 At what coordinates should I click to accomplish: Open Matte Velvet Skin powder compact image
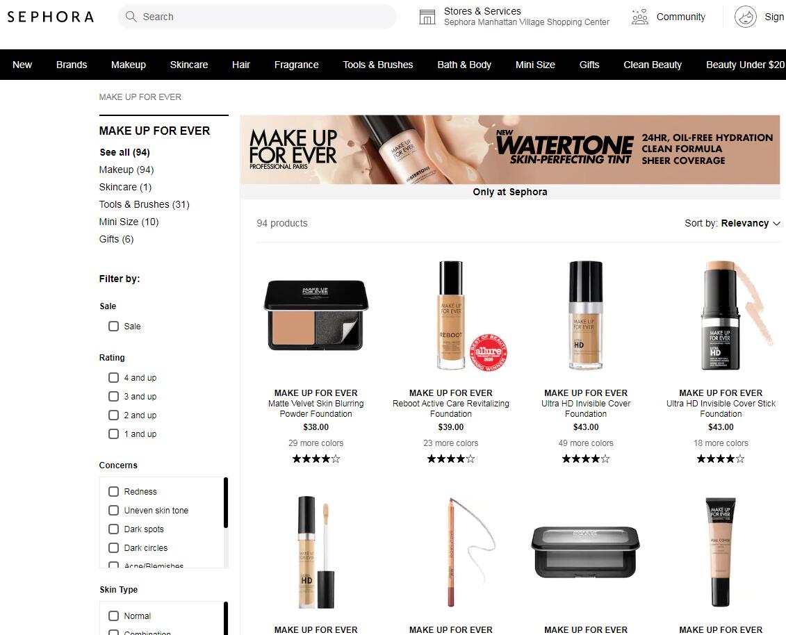click(x=316, y=315)
